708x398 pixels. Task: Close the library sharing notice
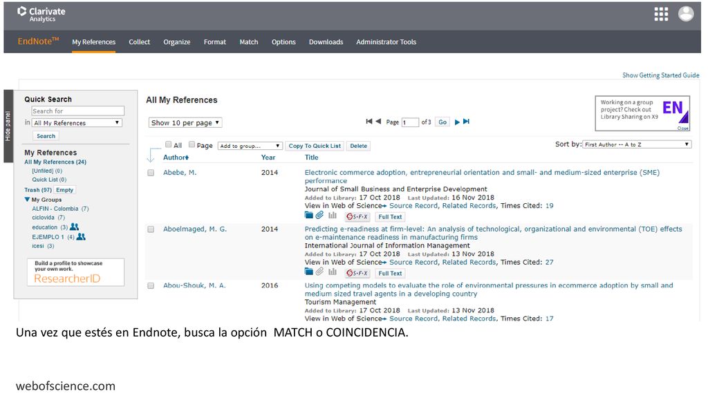(x=682, y=128)
